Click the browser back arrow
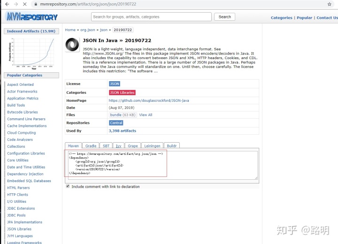This screenshot has height=244, width=338. coord(7,4)
